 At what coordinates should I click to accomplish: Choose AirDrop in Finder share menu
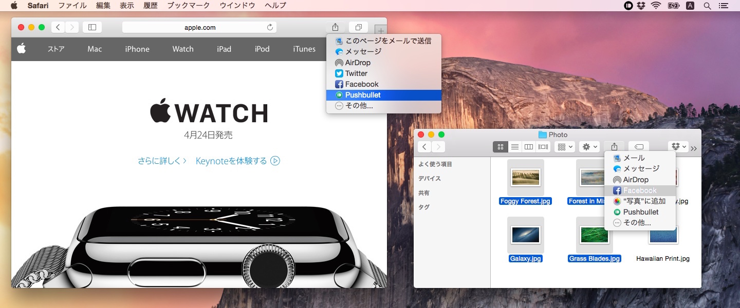(640, 180)
